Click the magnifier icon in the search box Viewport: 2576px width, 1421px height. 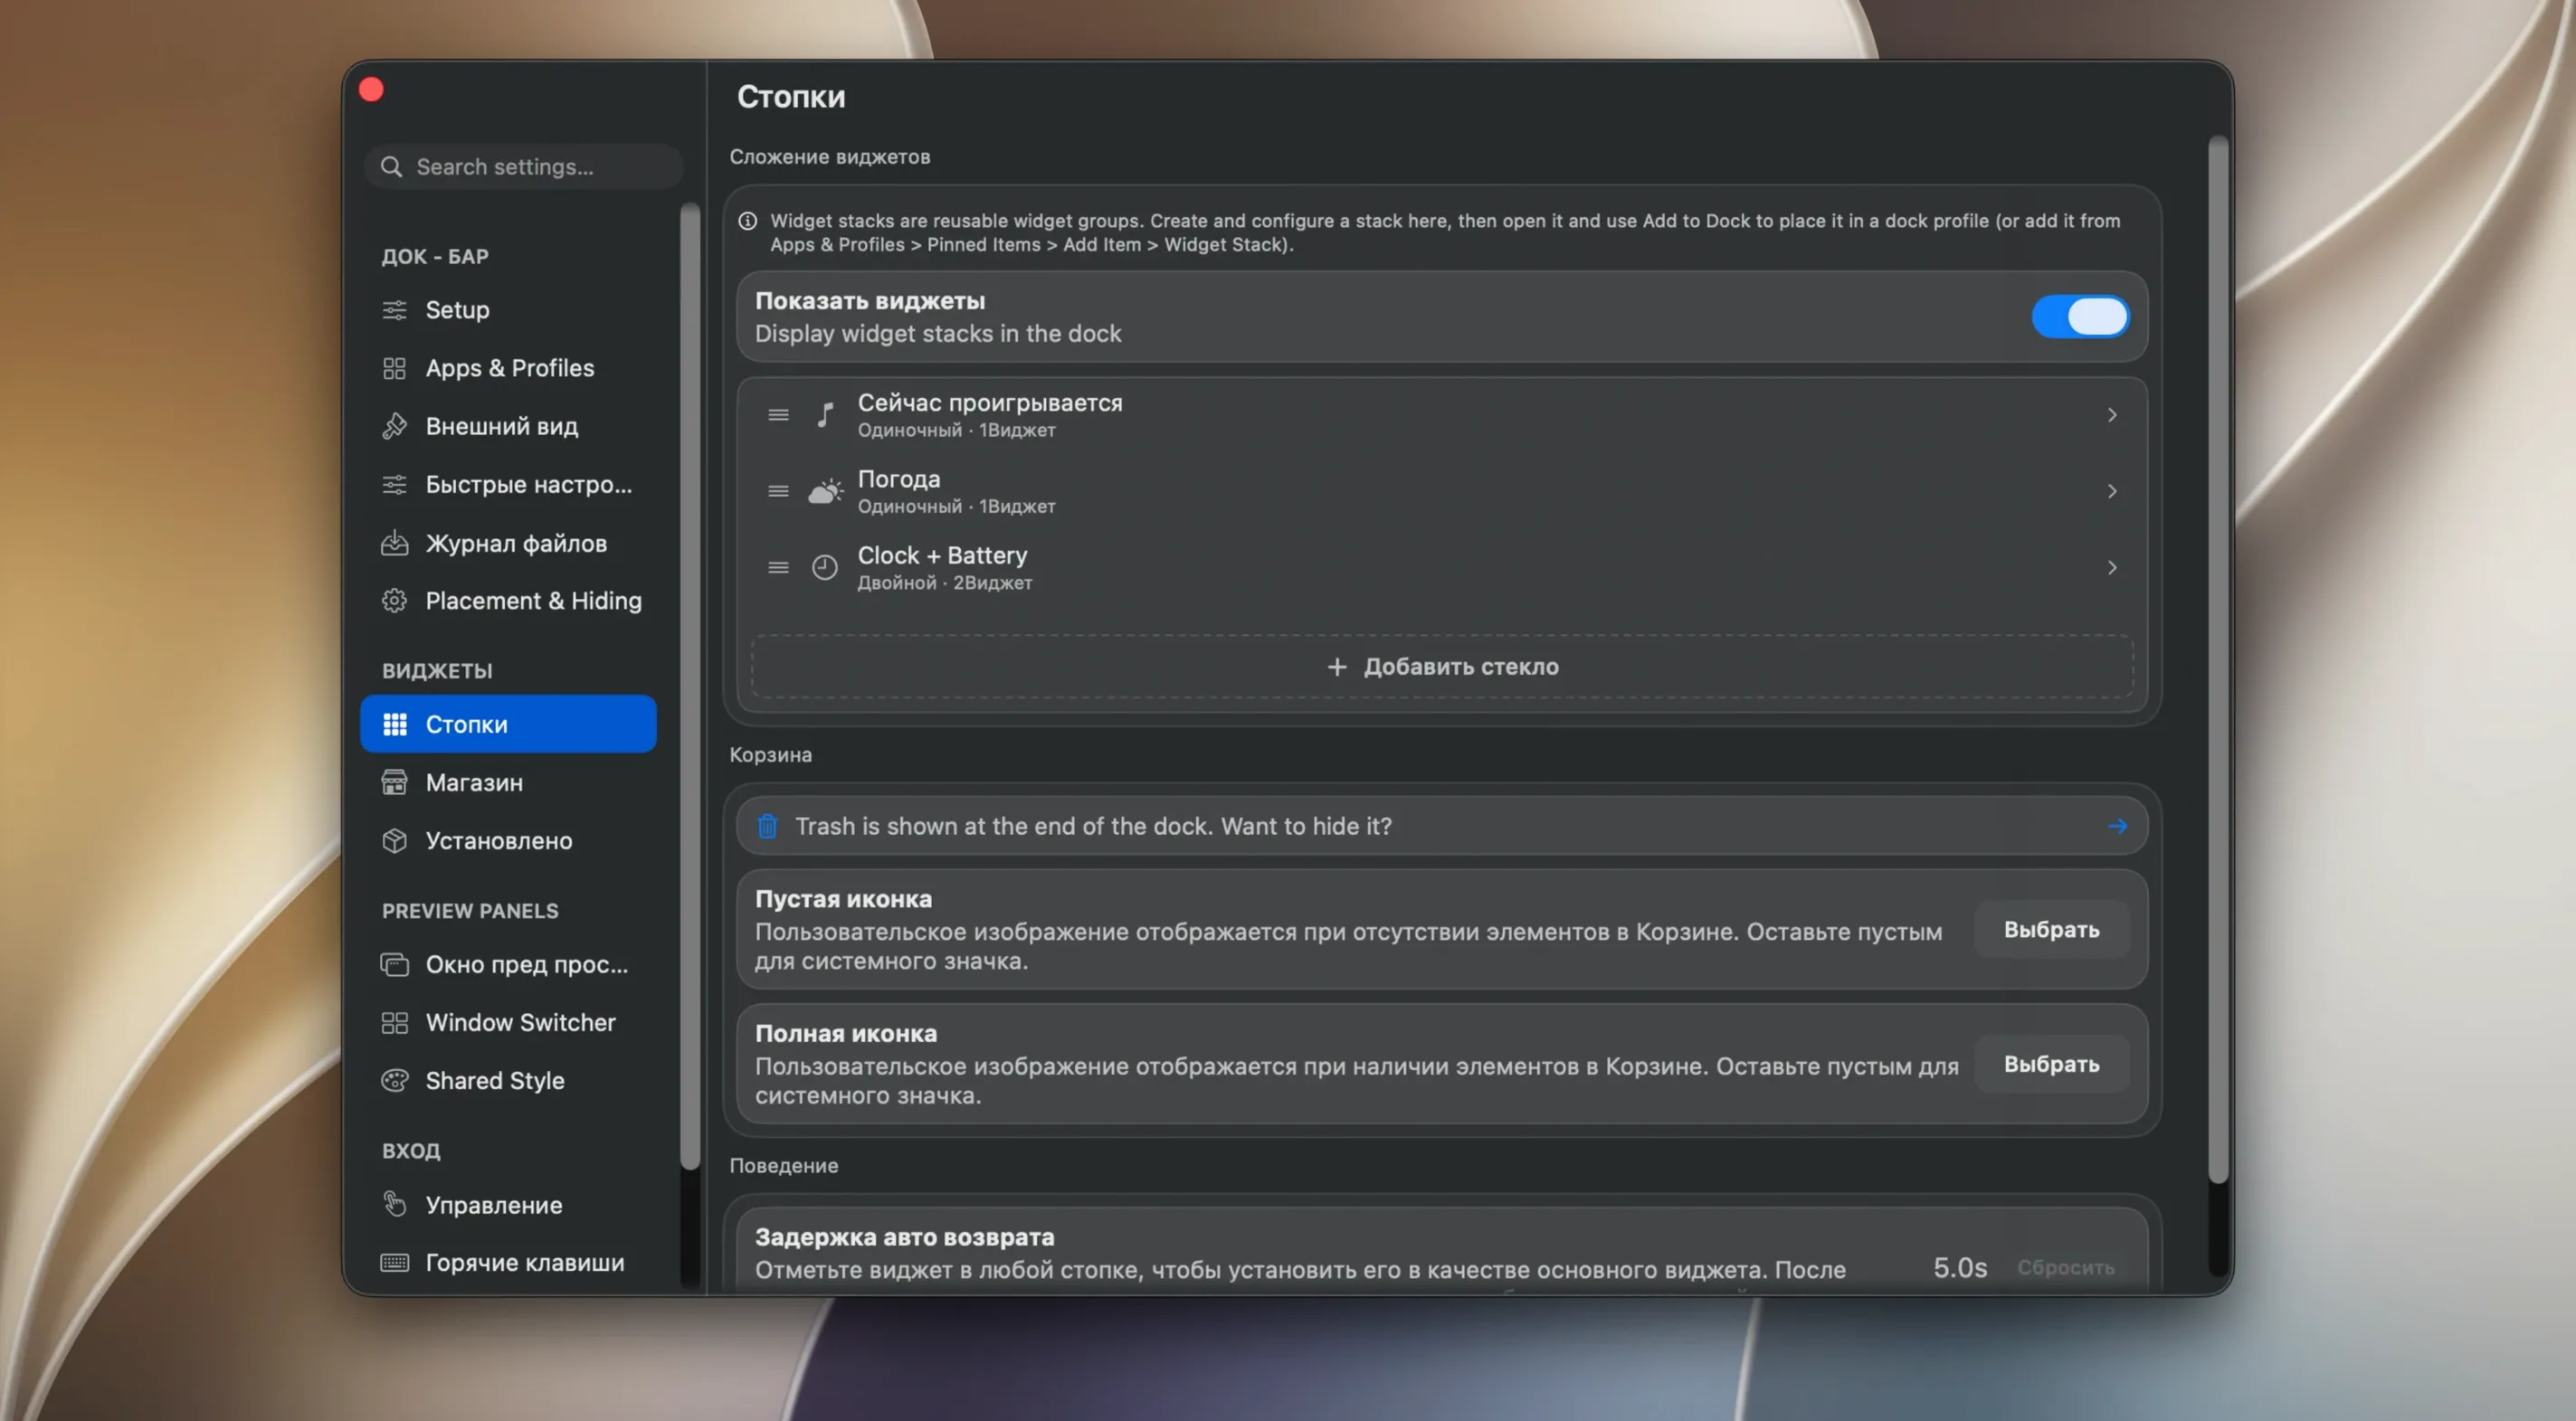point(391,167)
